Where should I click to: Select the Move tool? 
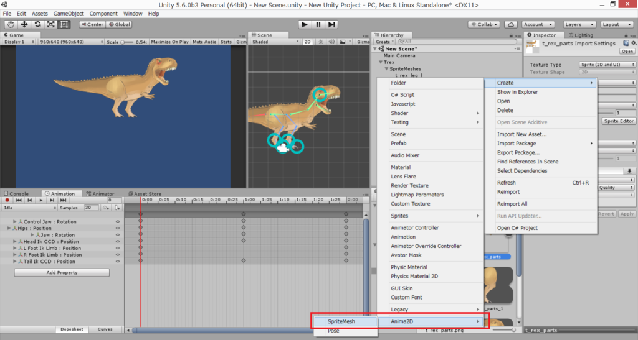point(24,24)
